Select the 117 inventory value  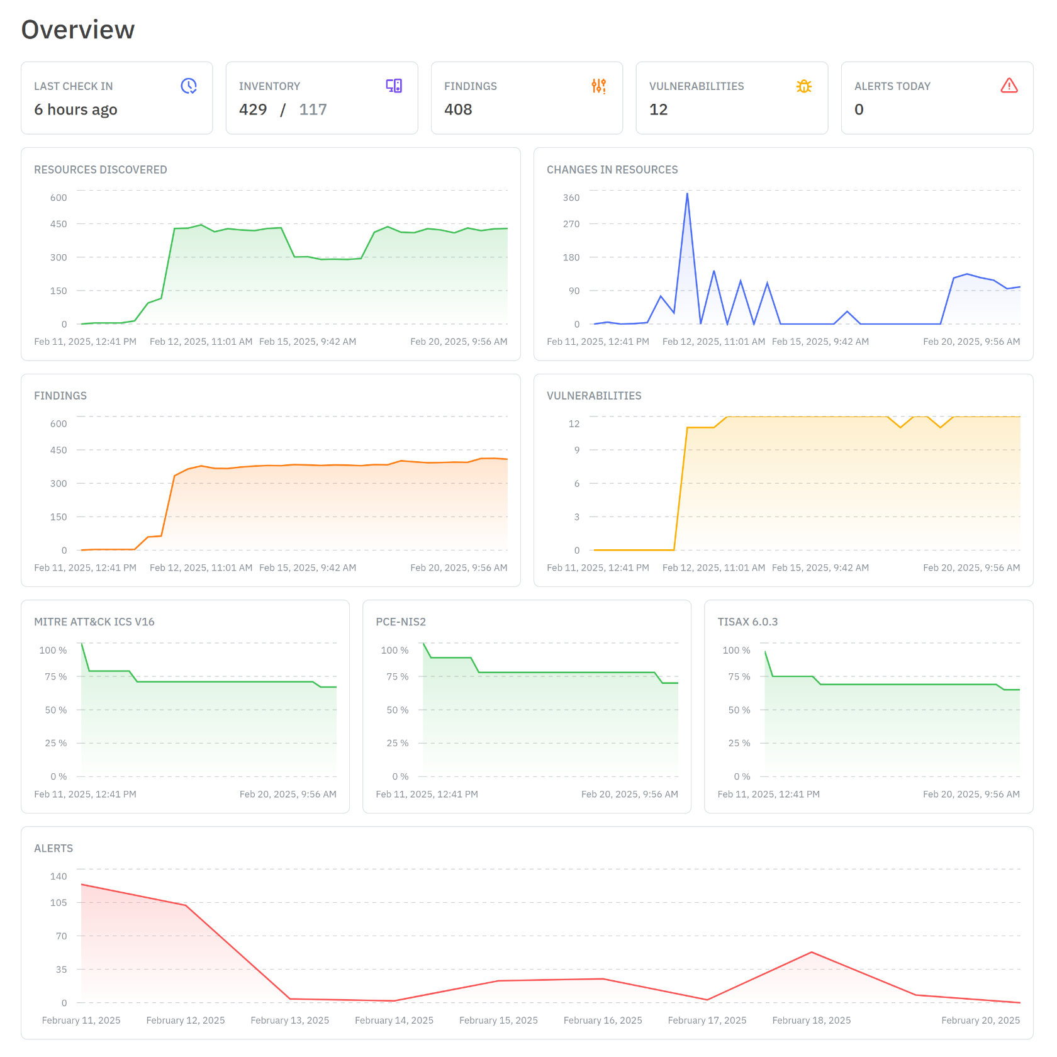pyautogui.click(x=313, y=109)
